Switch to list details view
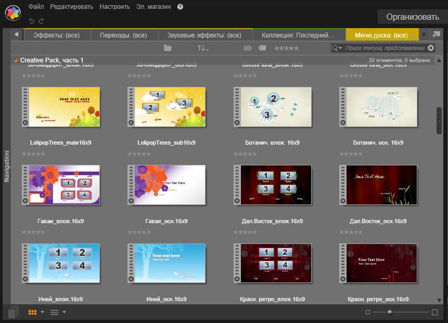Viewport: 448px width, 323px height. (x=54, y=312)
